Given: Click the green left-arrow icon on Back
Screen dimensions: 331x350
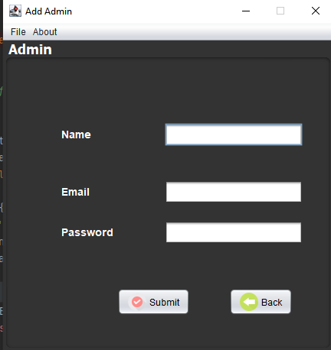Looking at the screenshot, I should pos(249,302).
